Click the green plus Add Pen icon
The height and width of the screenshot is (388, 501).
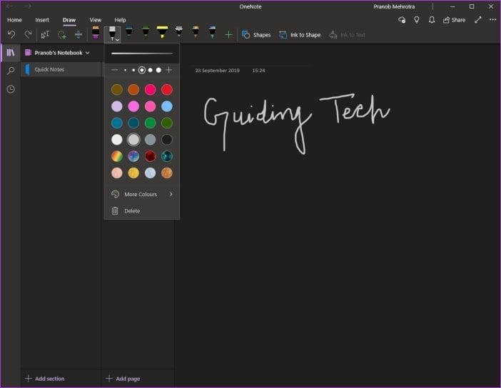point(228,34)
